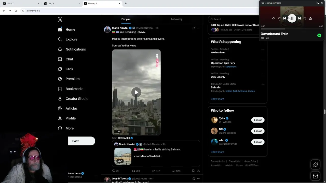Open Grok explain icon on Mario Nawfal post
The width and height of the screenshot is (326, 183).
(x=194, y=28)
